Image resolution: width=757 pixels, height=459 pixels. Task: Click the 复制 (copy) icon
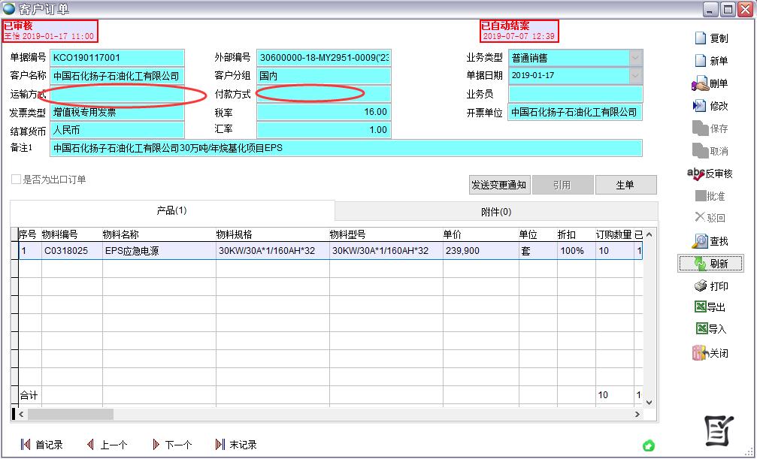(711, 38)
